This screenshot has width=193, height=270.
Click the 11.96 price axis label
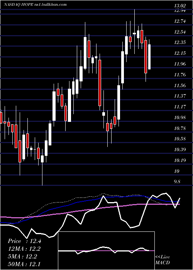pos(180,64)
